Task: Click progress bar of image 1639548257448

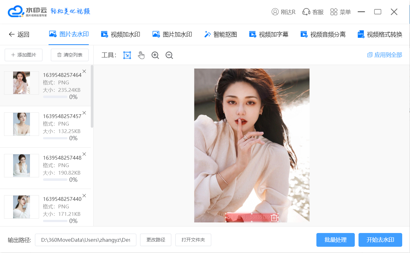Action: pyautogui.click(x=55, y=180)
